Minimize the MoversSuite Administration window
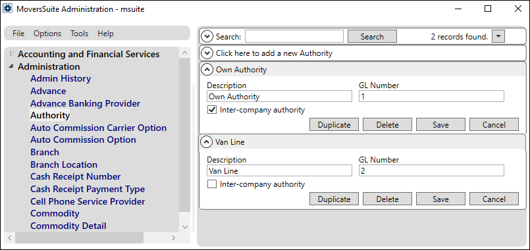The height and width of the screenshot is (250, 530). coord(458,9)
